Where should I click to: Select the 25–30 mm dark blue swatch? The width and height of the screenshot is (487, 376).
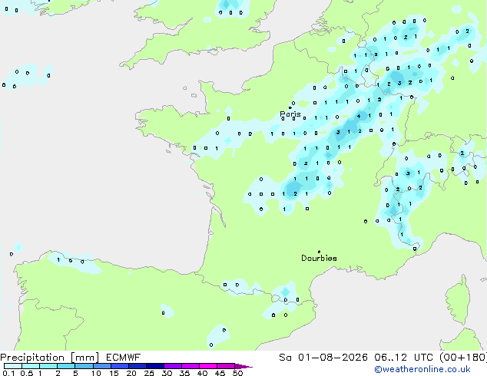(x=155, y=366)
